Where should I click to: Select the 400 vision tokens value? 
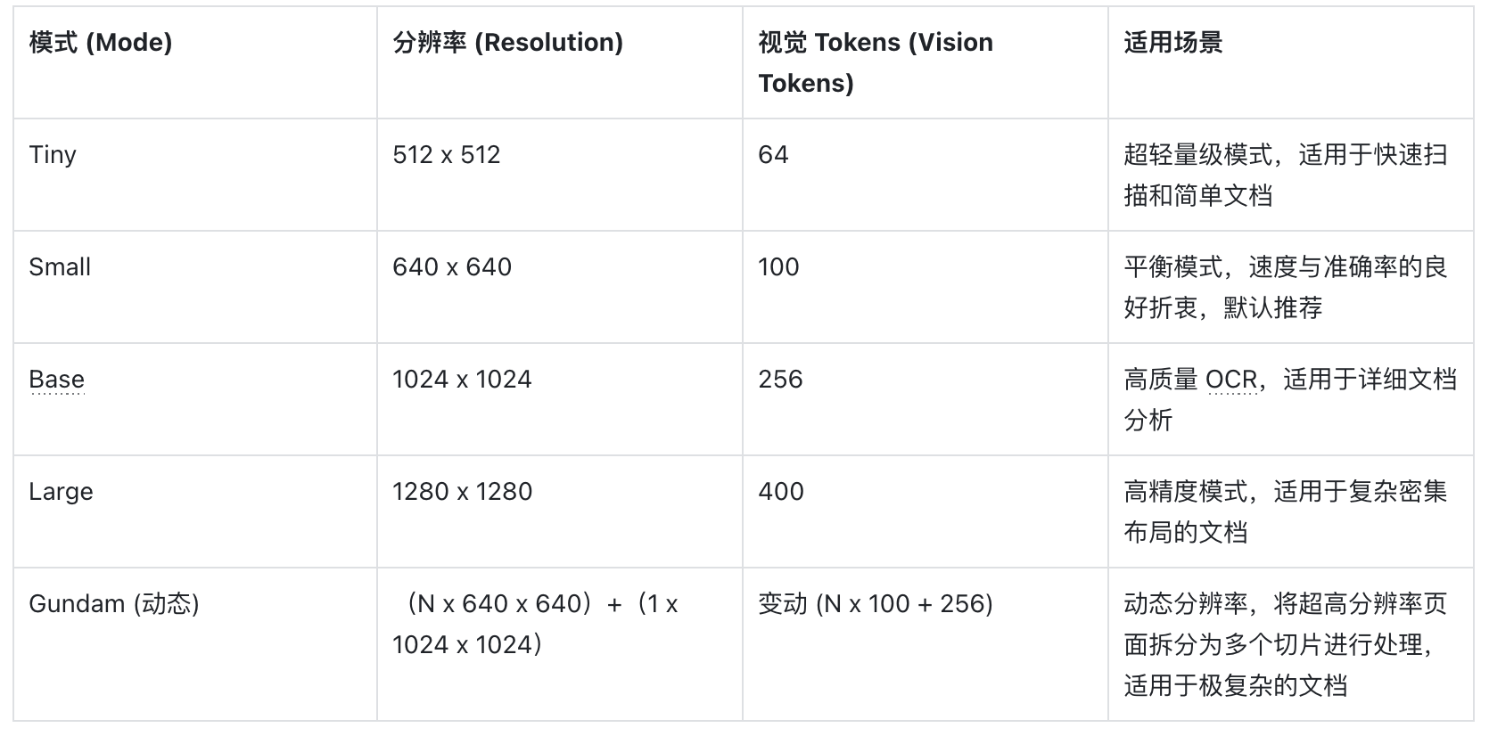[781, 492]
